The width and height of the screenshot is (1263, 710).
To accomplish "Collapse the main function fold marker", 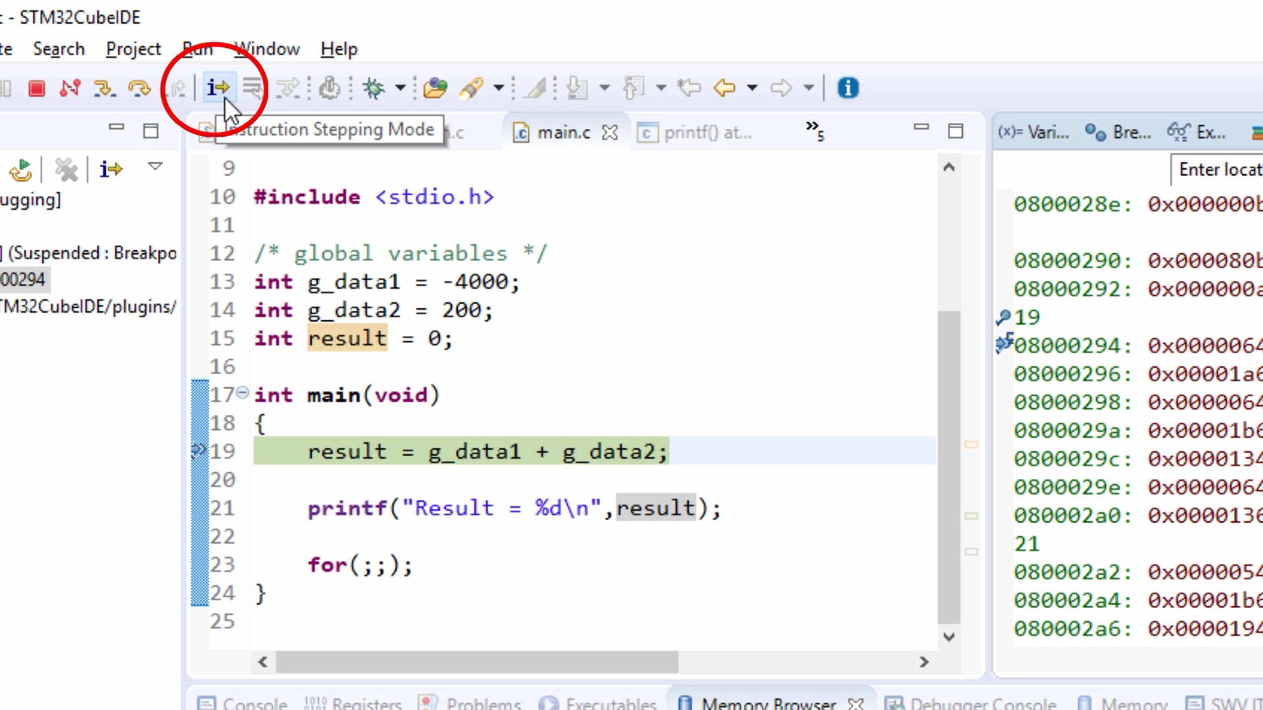I will coord(242,392).
